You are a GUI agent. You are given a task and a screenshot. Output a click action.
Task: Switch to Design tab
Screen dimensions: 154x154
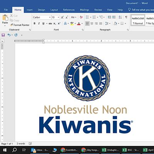point(42,10)
